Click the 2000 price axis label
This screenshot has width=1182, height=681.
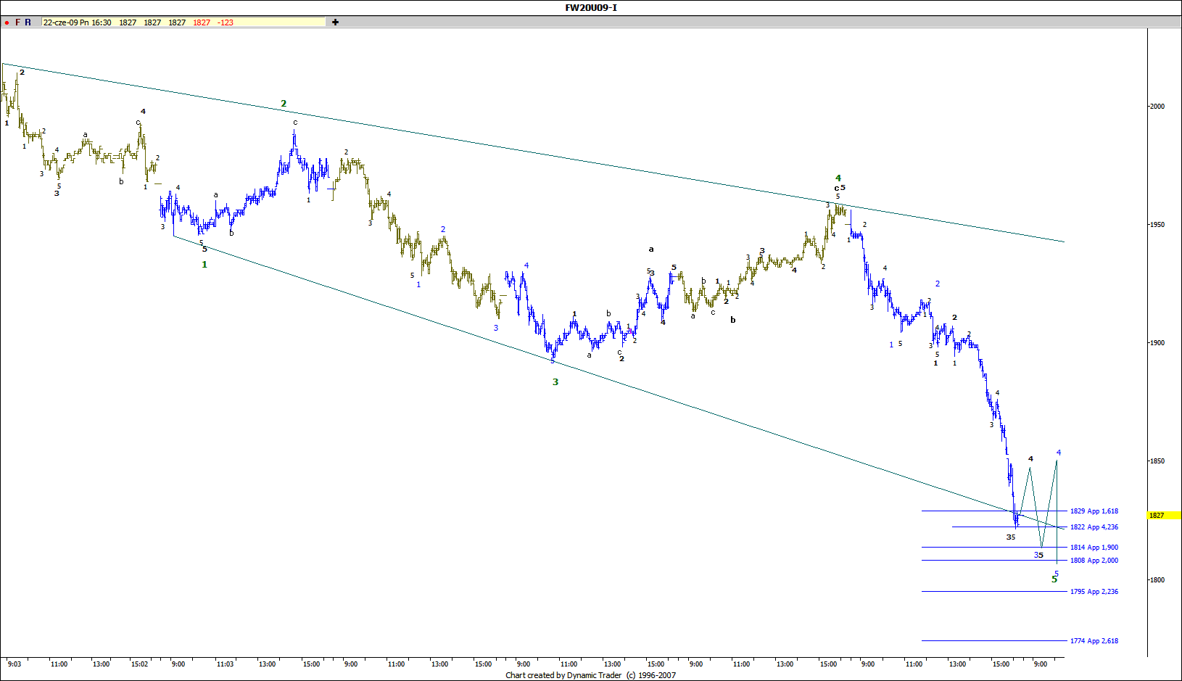point(1157,107)
